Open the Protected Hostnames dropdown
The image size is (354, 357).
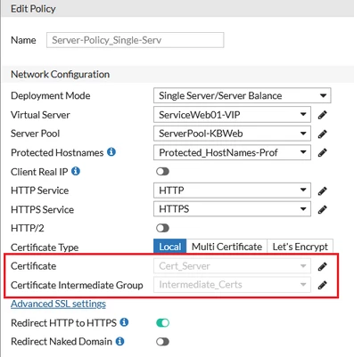[232, 152]
